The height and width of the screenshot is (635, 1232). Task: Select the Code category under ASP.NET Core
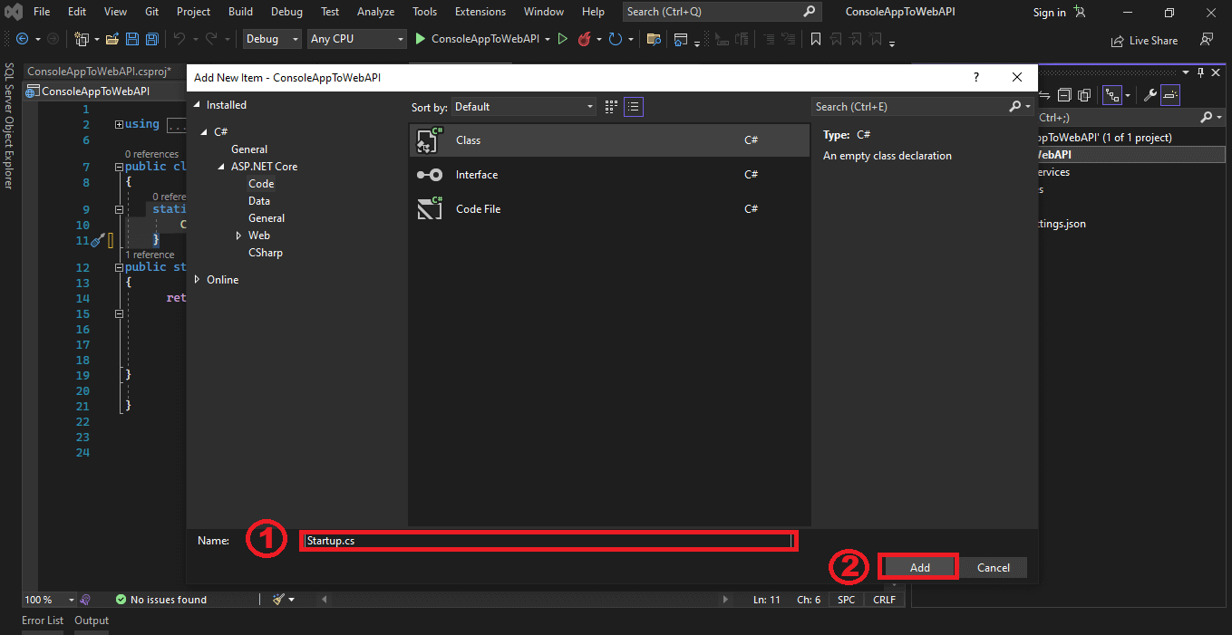point(261,184)
